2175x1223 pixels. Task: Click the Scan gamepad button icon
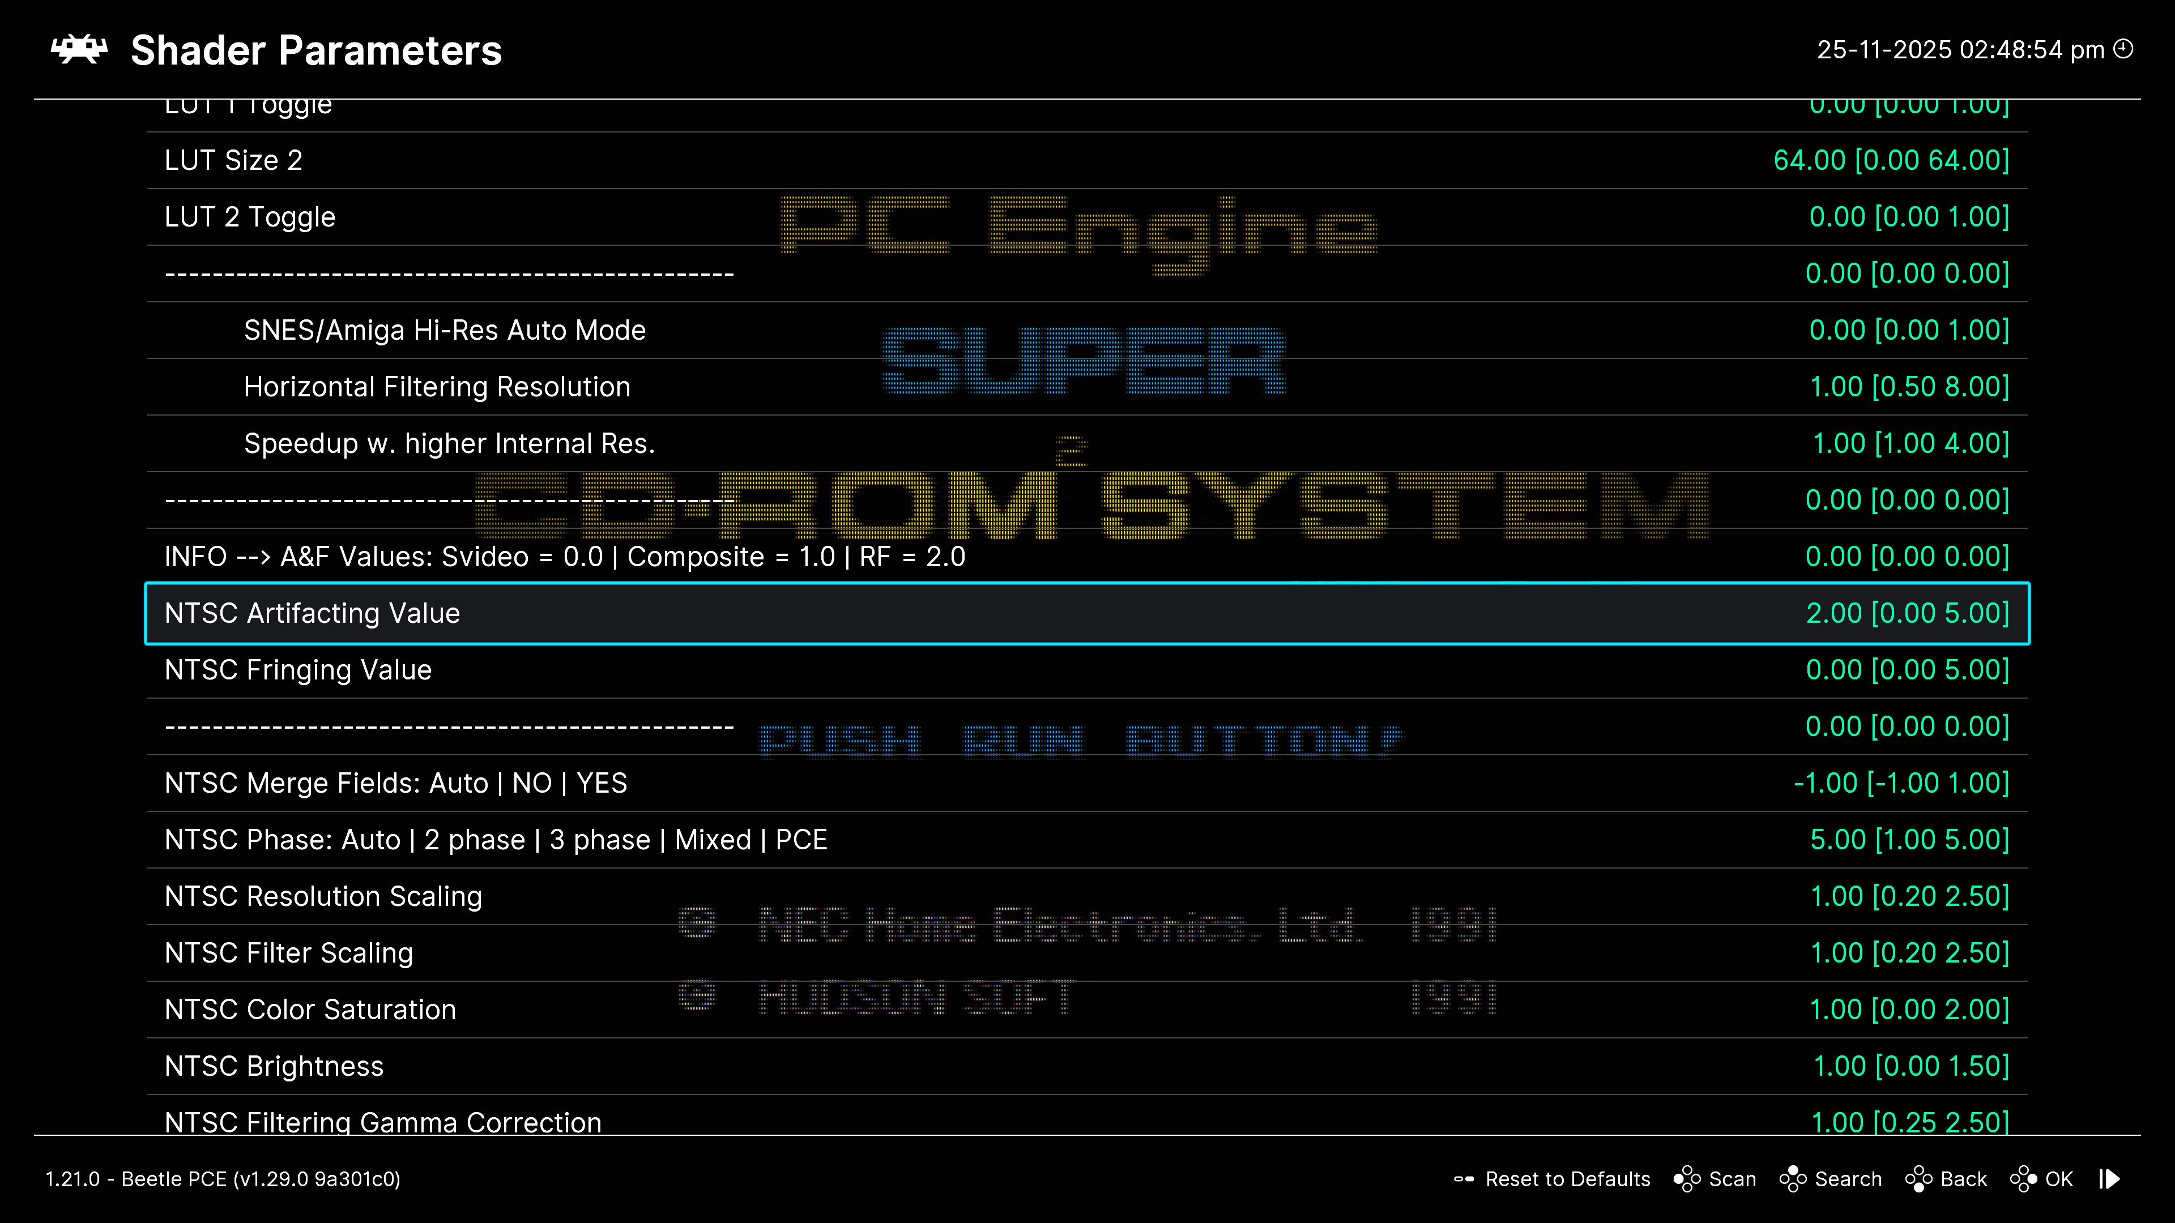click(1687, 1179)
